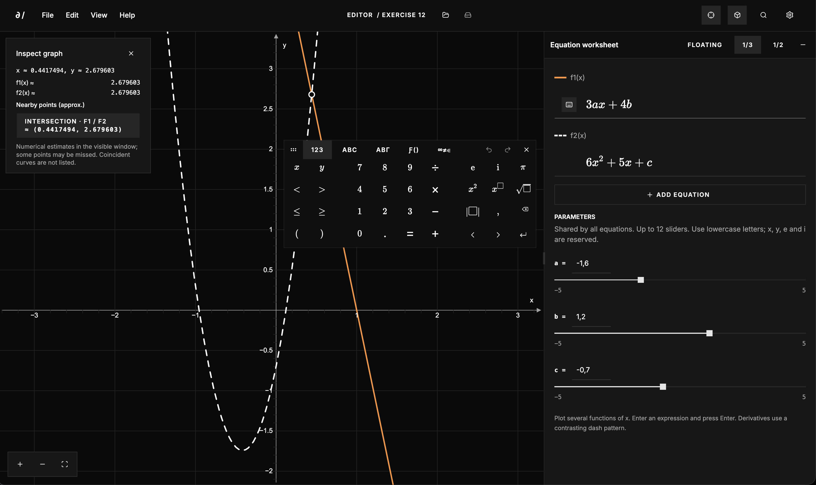Image resolution: width=816 pixels, height=485 pixels.
Task: Click the Intersection F1/F2 nearby point entry
Action: (x=78, y=125)
